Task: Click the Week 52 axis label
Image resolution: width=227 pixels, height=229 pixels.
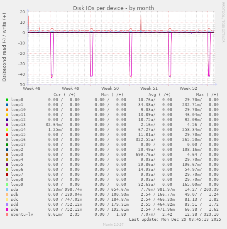Action: 188,89
